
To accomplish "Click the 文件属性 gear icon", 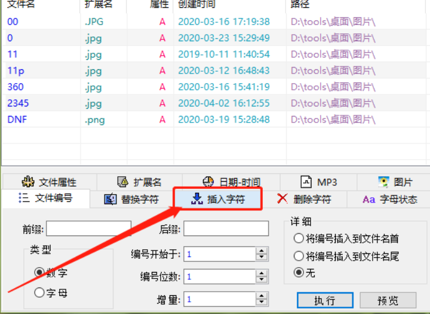I will [27, 182].
